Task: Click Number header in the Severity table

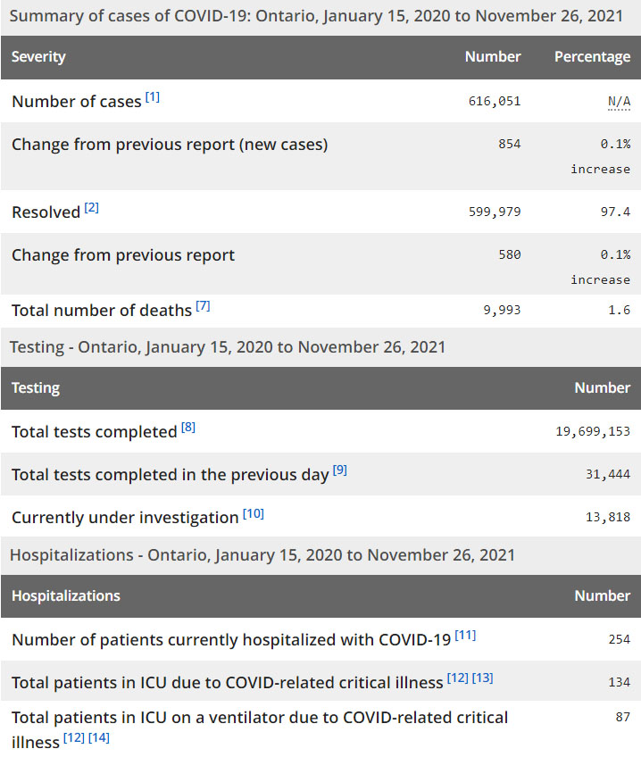Action: point(493,57)
